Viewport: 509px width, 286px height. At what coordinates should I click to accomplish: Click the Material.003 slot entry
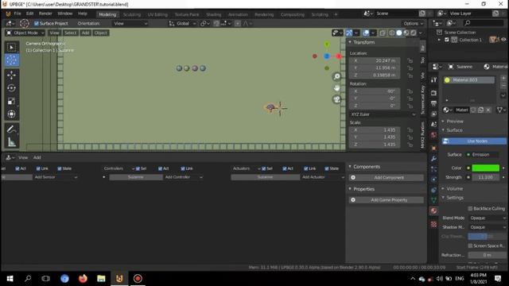click(x=469, y=80)
